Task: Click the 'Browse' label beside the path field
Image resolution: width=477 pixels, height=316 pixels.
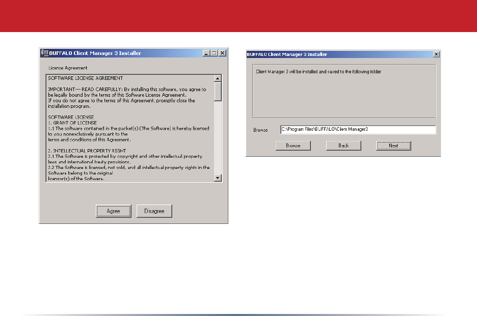Action: coord(260,130)
